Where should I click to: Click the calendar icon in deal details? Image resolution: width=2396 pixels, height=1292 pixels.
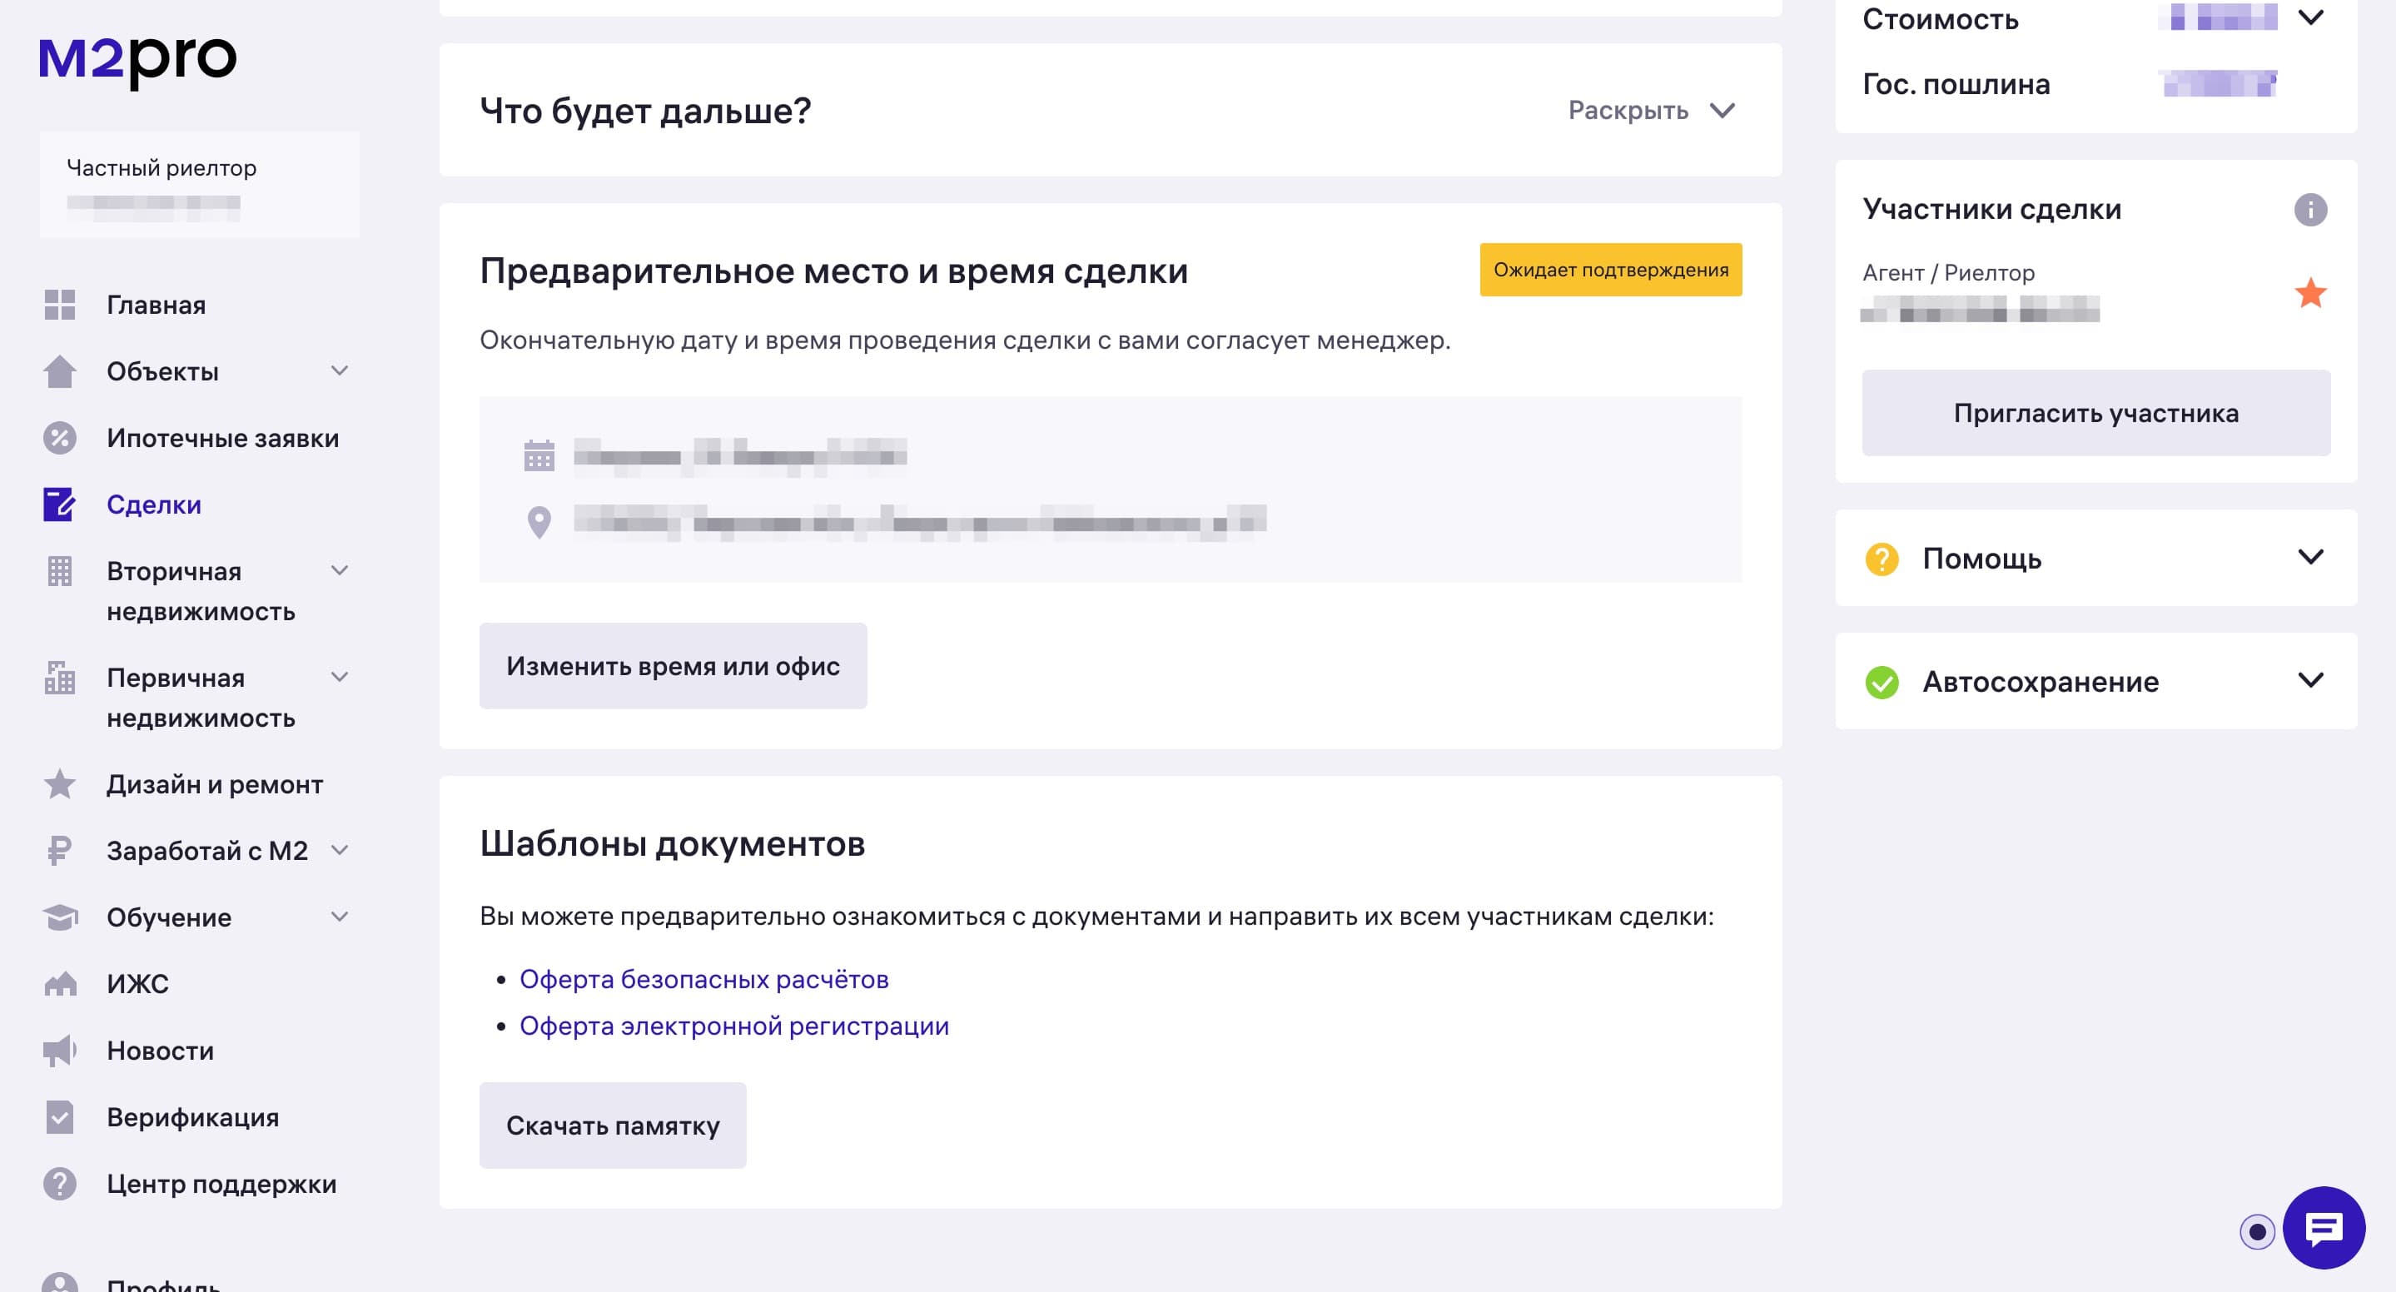(x=539, y=456)
